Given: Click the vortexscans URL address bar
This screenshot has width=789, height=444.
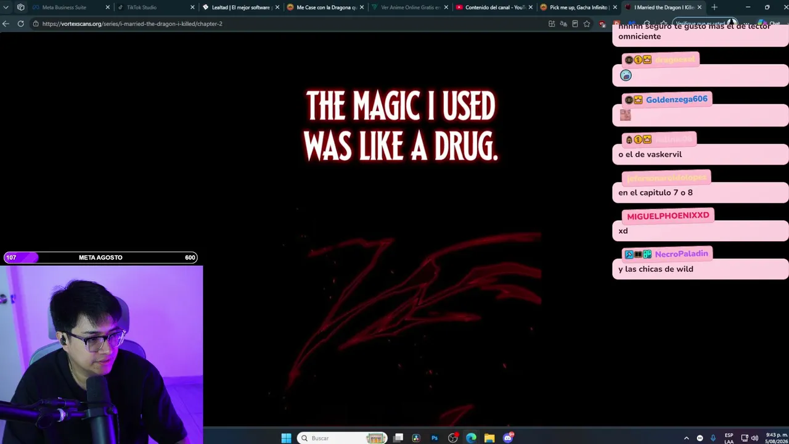Looking at the screenshot, I should click(x=290, y=23).
